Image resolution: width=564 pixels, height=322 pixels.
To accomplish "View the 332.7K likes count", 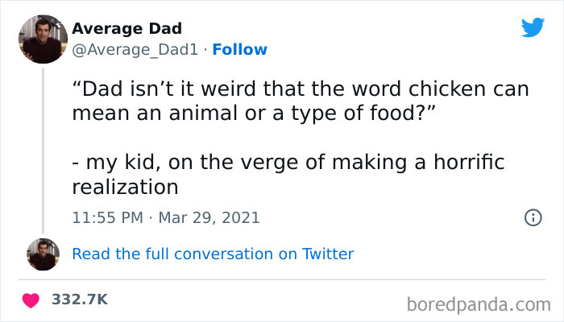I will [79, 299].
